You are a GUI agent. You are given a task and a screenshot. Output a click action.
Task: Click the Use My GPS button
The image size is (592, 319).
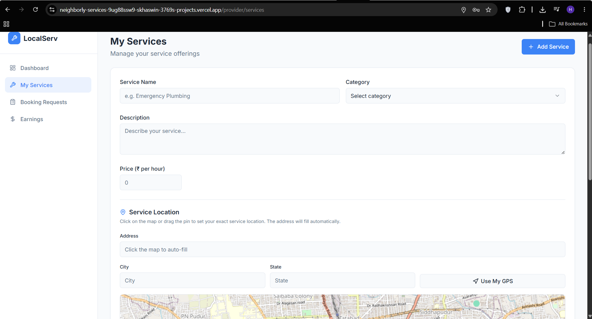coord(492,281)
